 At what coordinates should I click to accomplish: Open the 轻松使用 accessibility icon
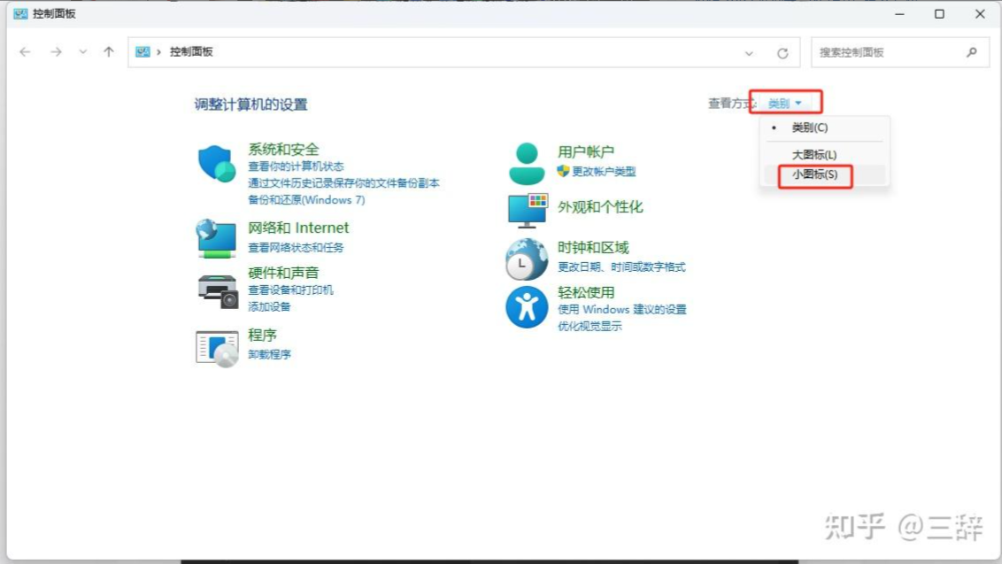coord(527,307)
